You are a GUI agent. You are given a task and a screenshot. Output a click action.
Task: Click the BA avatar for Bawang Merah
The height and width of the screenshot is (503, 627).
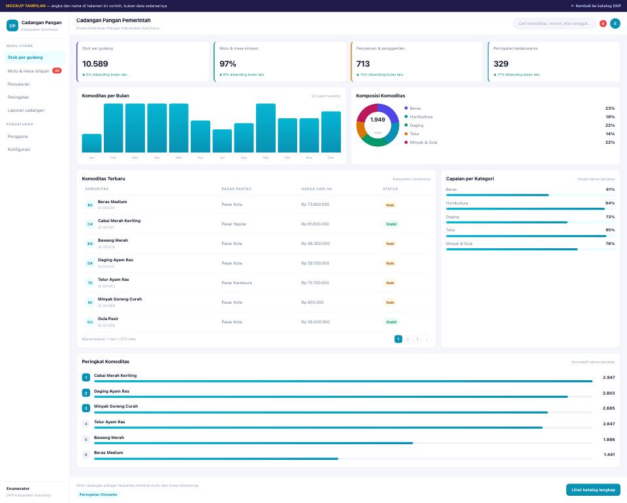(x=90, y=244)
